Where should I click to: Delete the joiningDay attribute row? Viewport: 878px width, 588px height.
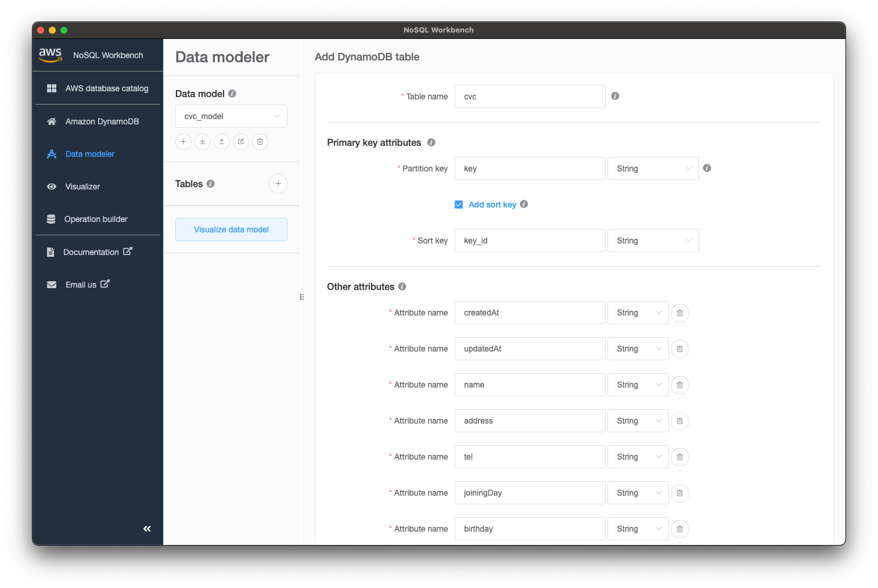coord(680,493)
